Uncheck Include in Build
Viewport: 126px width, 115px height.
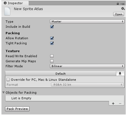52,27
